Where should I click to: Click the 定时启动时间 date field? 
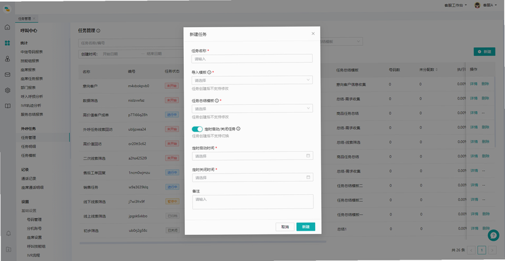click(x=252, y=156)
